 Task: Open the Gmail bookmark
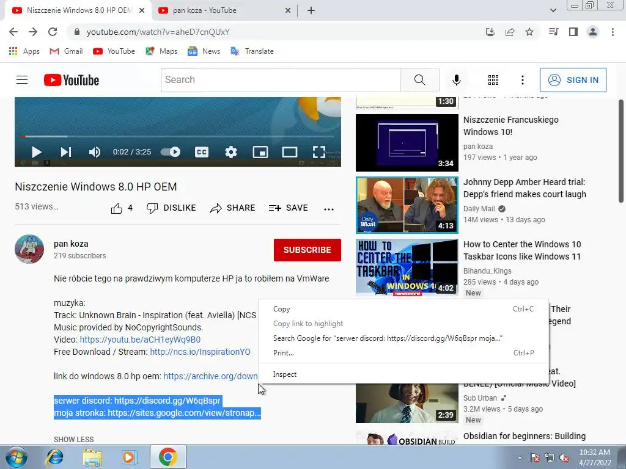coord(66,51)
